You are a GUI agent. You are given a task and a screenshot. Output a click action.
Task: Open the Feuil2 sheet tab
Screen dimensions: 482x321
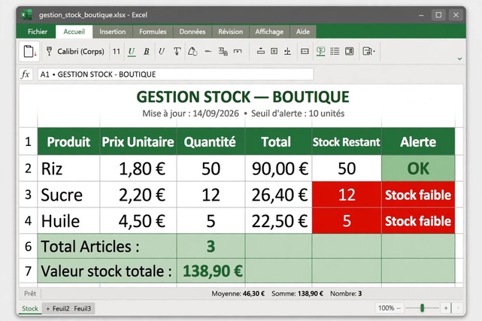pyautogui.click(x=61, y=308)
